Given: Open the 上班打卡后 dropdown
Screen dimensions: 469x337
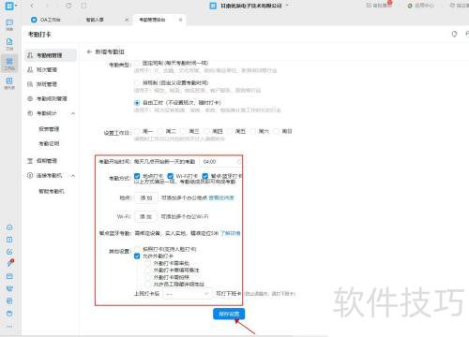Looking at the screenshot, I should click(x=187, y=294).
